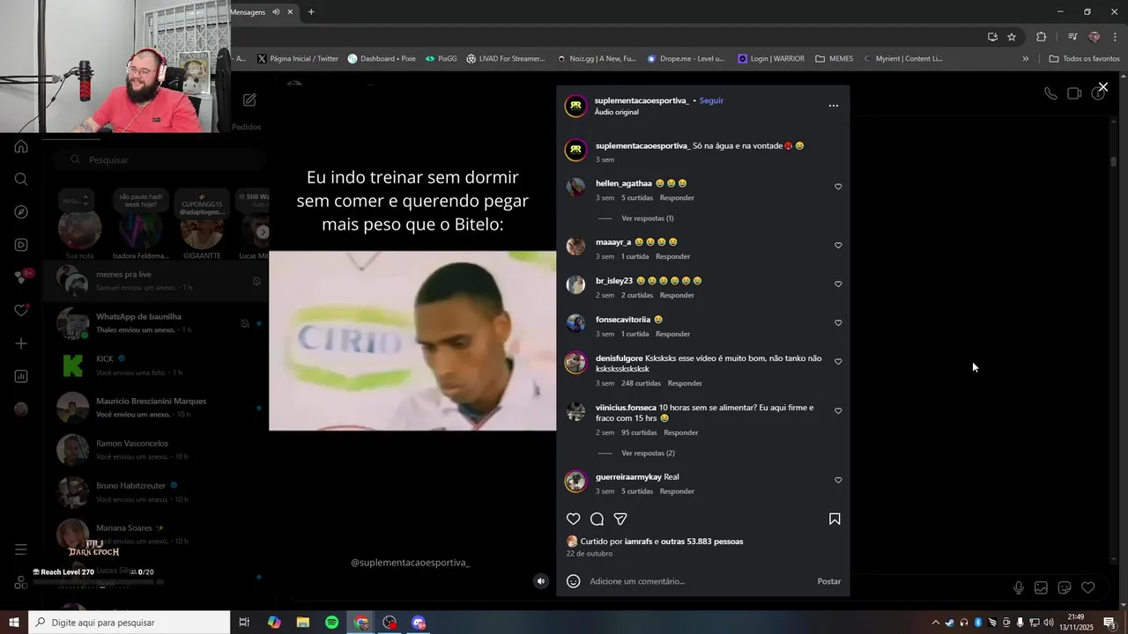Like guerreiraarmykay's comment
1128x634 pixels.
pyautogui.click(x=838, y=481)
